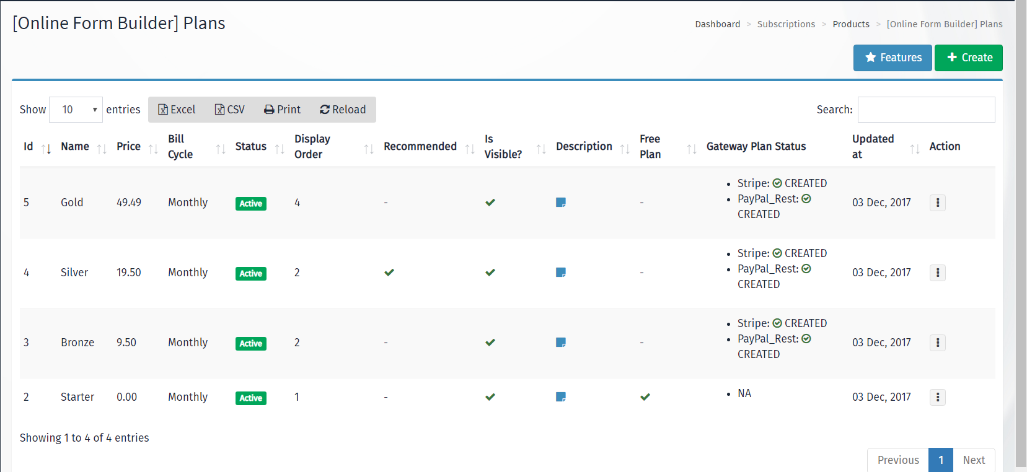The height and width of the screenshot is (472, 1027).
Task: Click the Gold plan Active status badge
Action: click(x=251, y=204)
